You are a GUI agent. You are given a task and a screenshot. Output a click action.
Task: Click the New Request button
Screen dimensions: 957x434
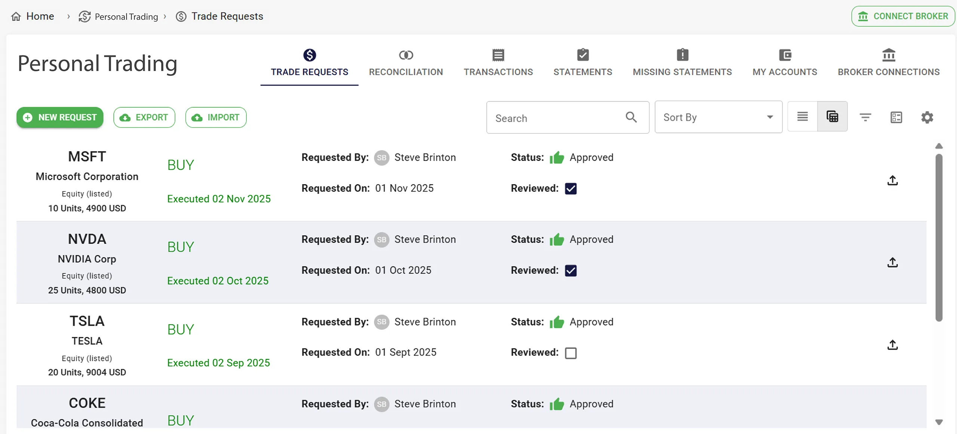60,117
